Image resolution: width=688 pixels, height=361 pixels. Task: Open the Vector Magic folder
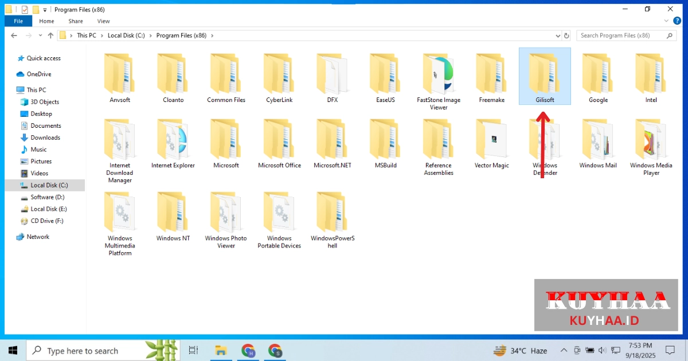(491, 144)
